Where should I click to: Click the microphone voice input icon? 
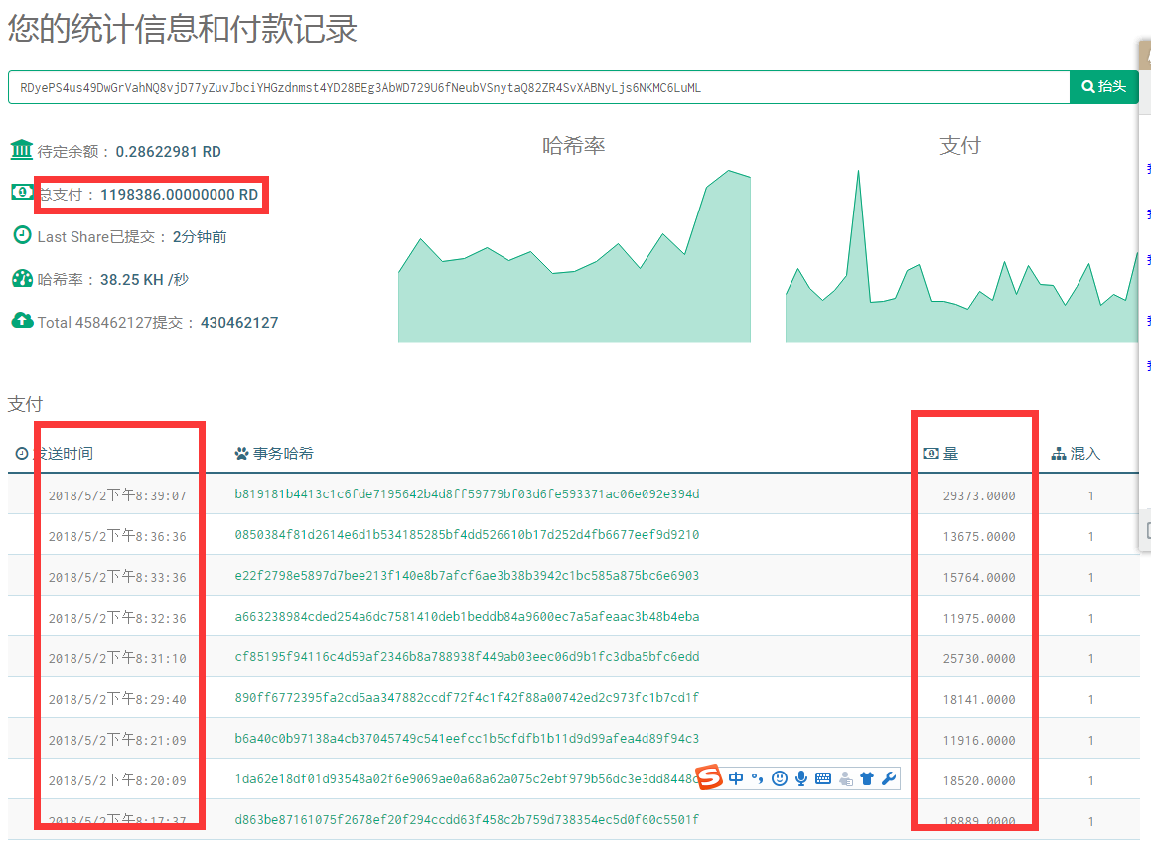click(801, 778)
